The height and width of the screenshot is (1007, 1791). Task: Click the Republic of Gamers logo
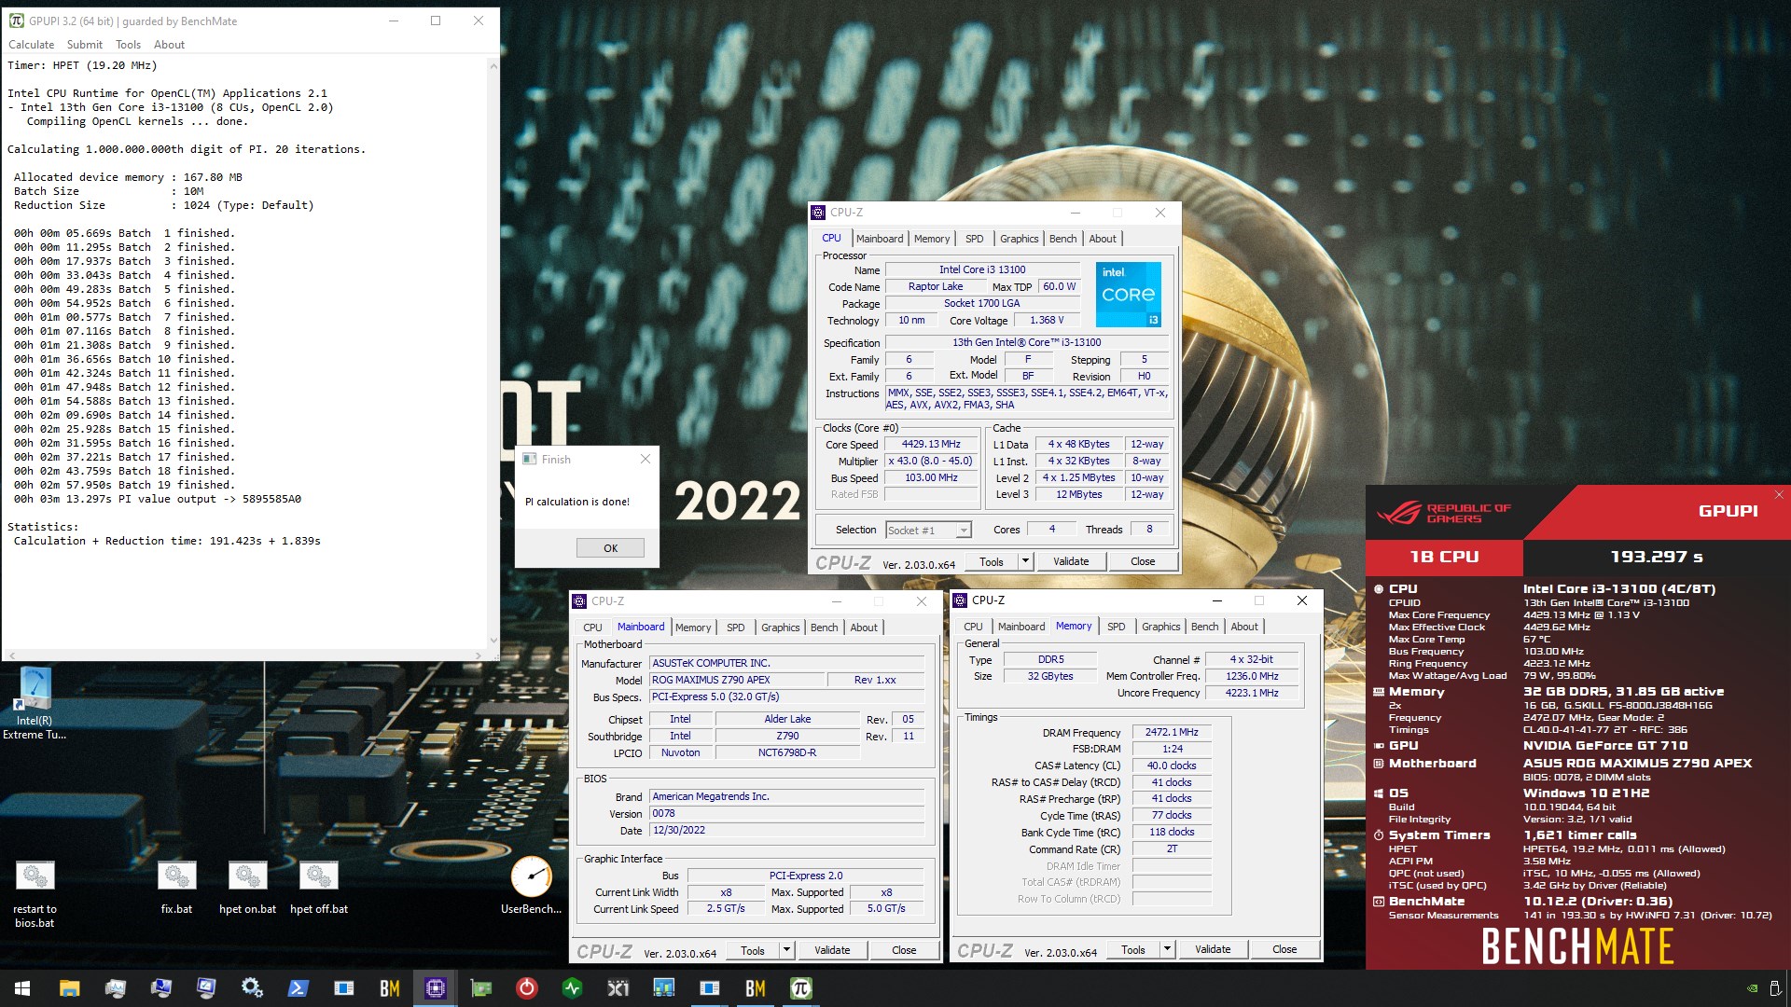[x=1443, y=512]
